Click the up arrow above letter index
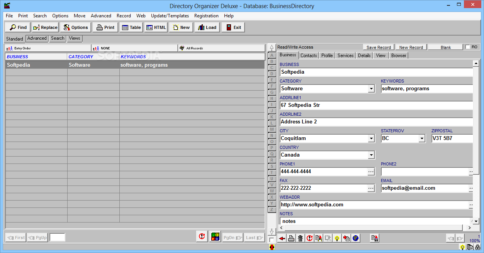The image size is (484, 253). (x=272, y=48)
